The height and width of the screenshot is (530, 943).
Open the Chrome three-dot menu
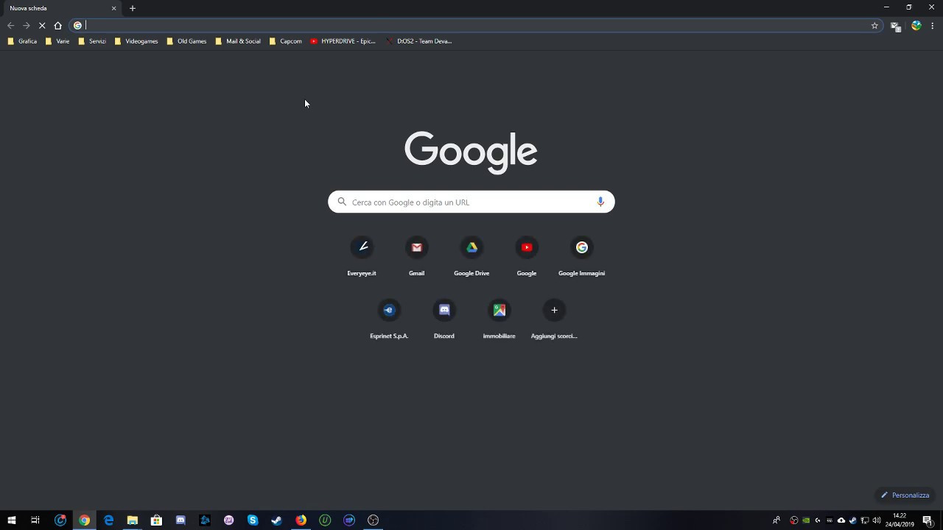click(x=933, y=25)
